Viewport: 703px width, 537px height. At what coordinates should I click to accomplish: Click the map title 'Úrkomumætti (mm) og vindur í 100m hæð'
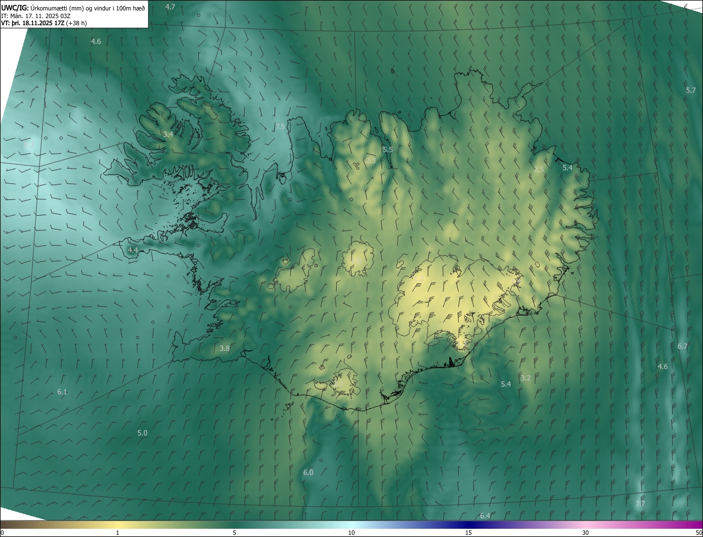pyautogui.click(x=87, y=7)
